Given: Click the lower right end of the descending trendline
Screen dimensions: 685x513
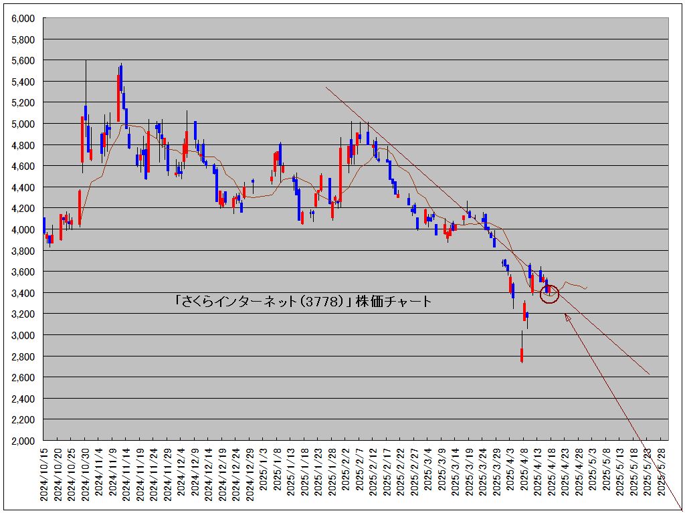Looking at the screenshot, I should [648, 374].
